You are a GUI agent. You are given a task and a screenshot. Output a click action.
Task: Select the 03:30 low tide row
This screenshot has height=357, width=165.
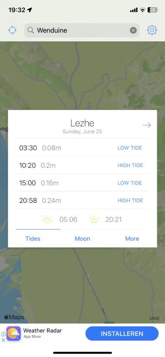click(x=82, y=148)
